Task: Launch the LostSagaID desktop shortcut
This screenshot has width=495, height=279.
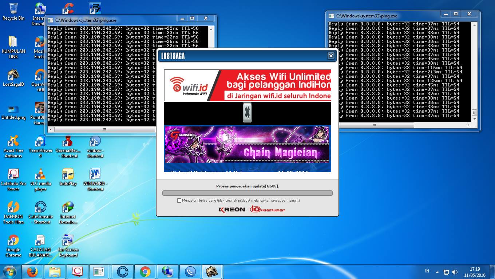Action: (x=13, y=78)
